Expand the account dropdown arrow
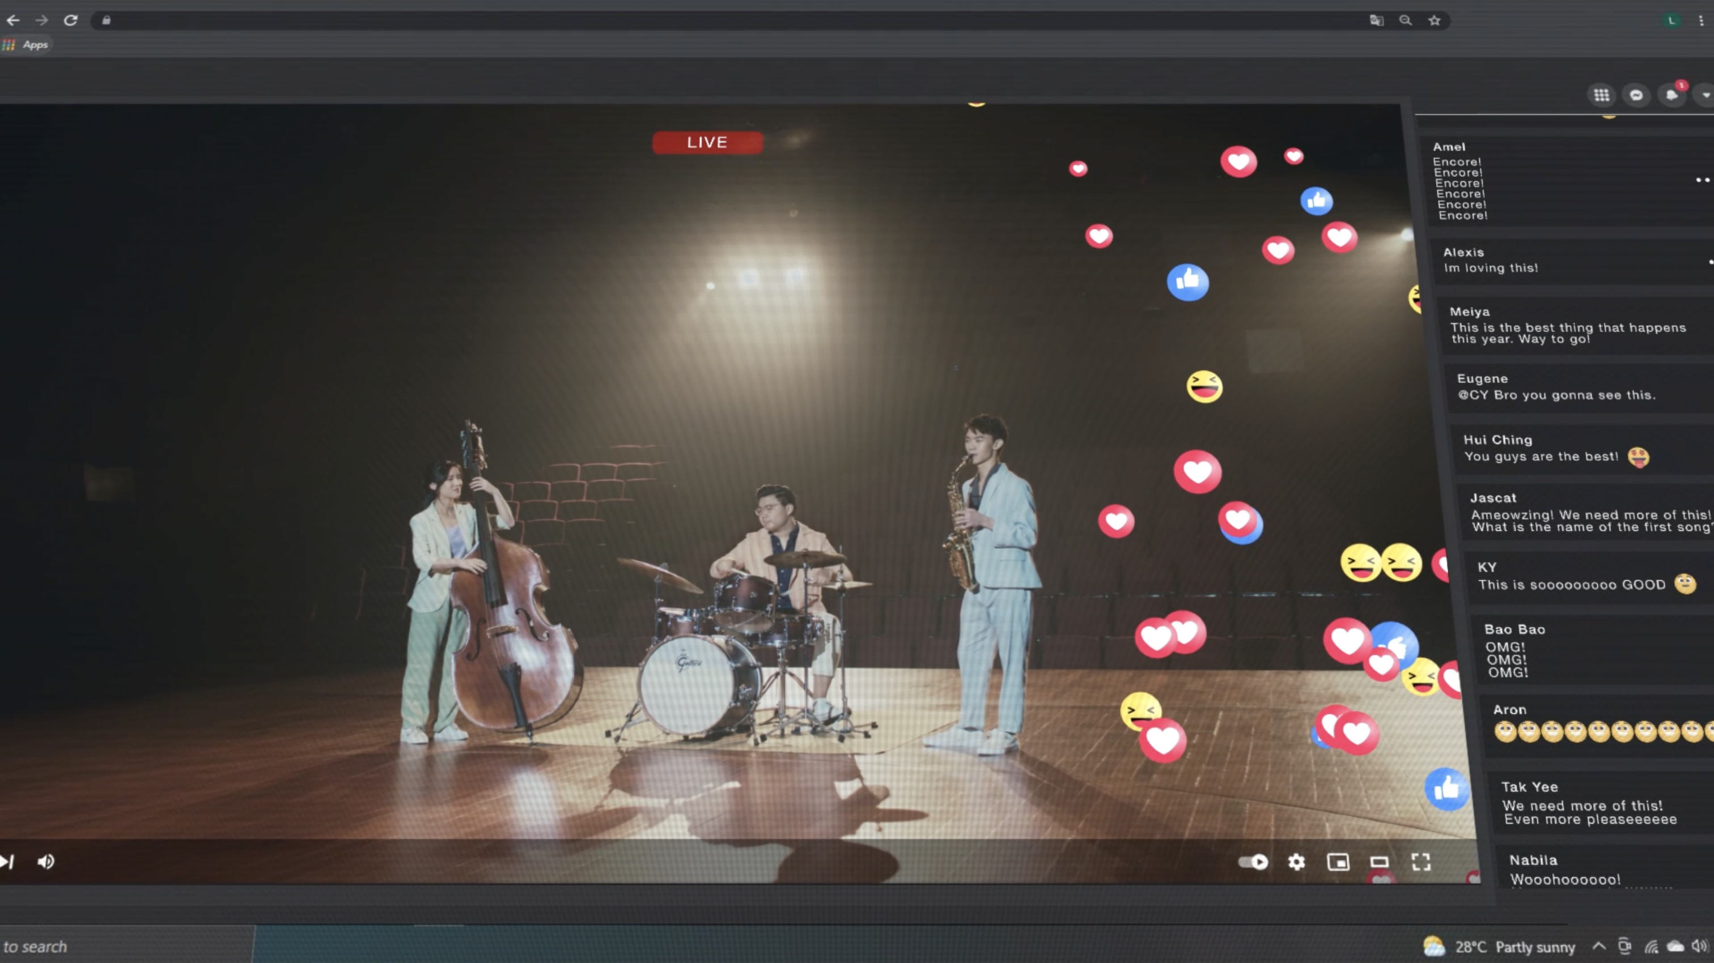The image size is (1714, 963). pos(1705,95)
